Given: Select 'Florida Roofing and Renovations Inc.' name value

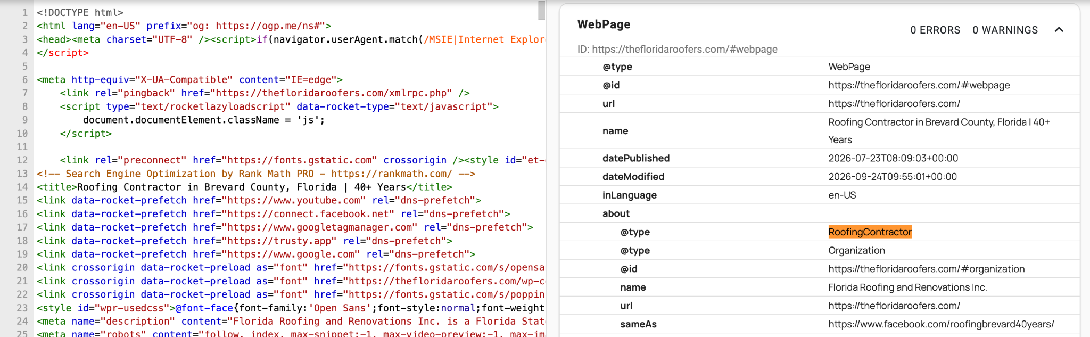Looking at the screenshot, I should pos(907,287).
